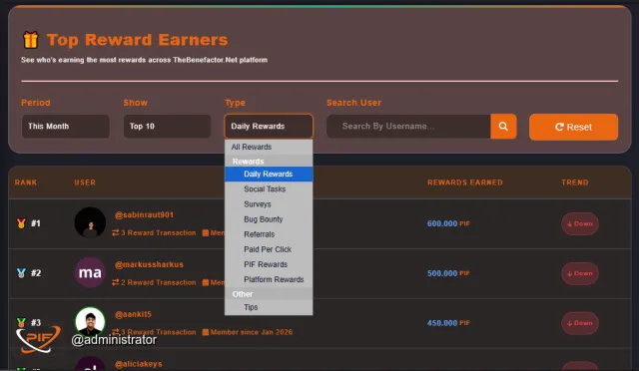Select Referrals from the dropdown list
Image resolution: width=639 pixels, height=371 pixels.
click(269, 234)
